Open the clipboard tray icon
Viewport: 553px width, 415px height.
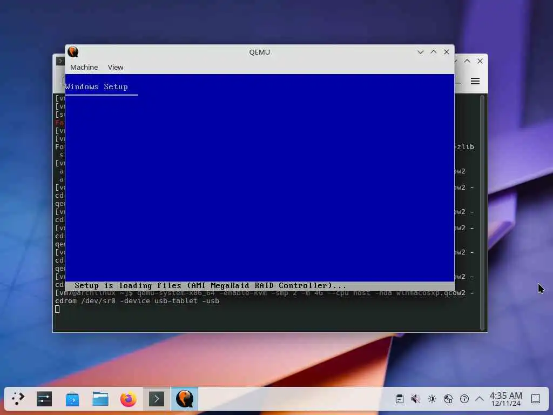pos(399,399)
